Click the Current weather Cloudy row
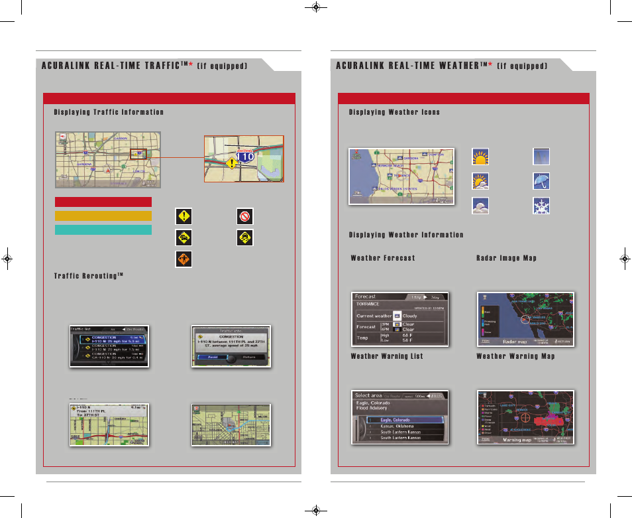This screenshot has width=632, height=518. pos(400,316)
